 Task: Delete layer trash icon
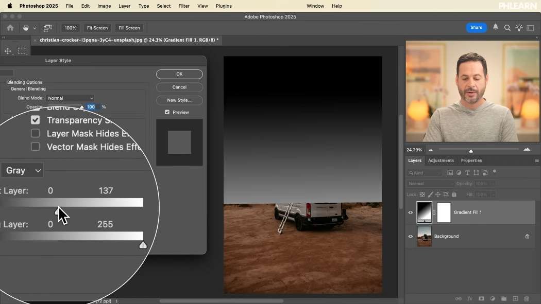click(527, 299)
